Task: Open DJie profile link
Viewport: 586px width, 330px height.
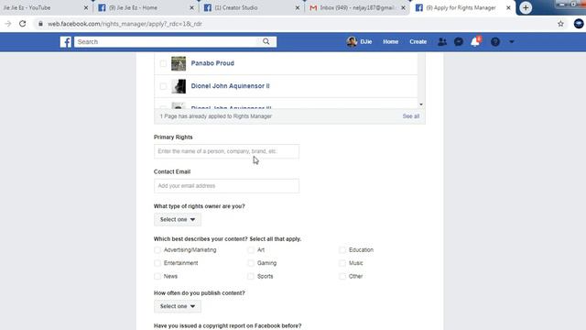Action: tap(366, 42)
